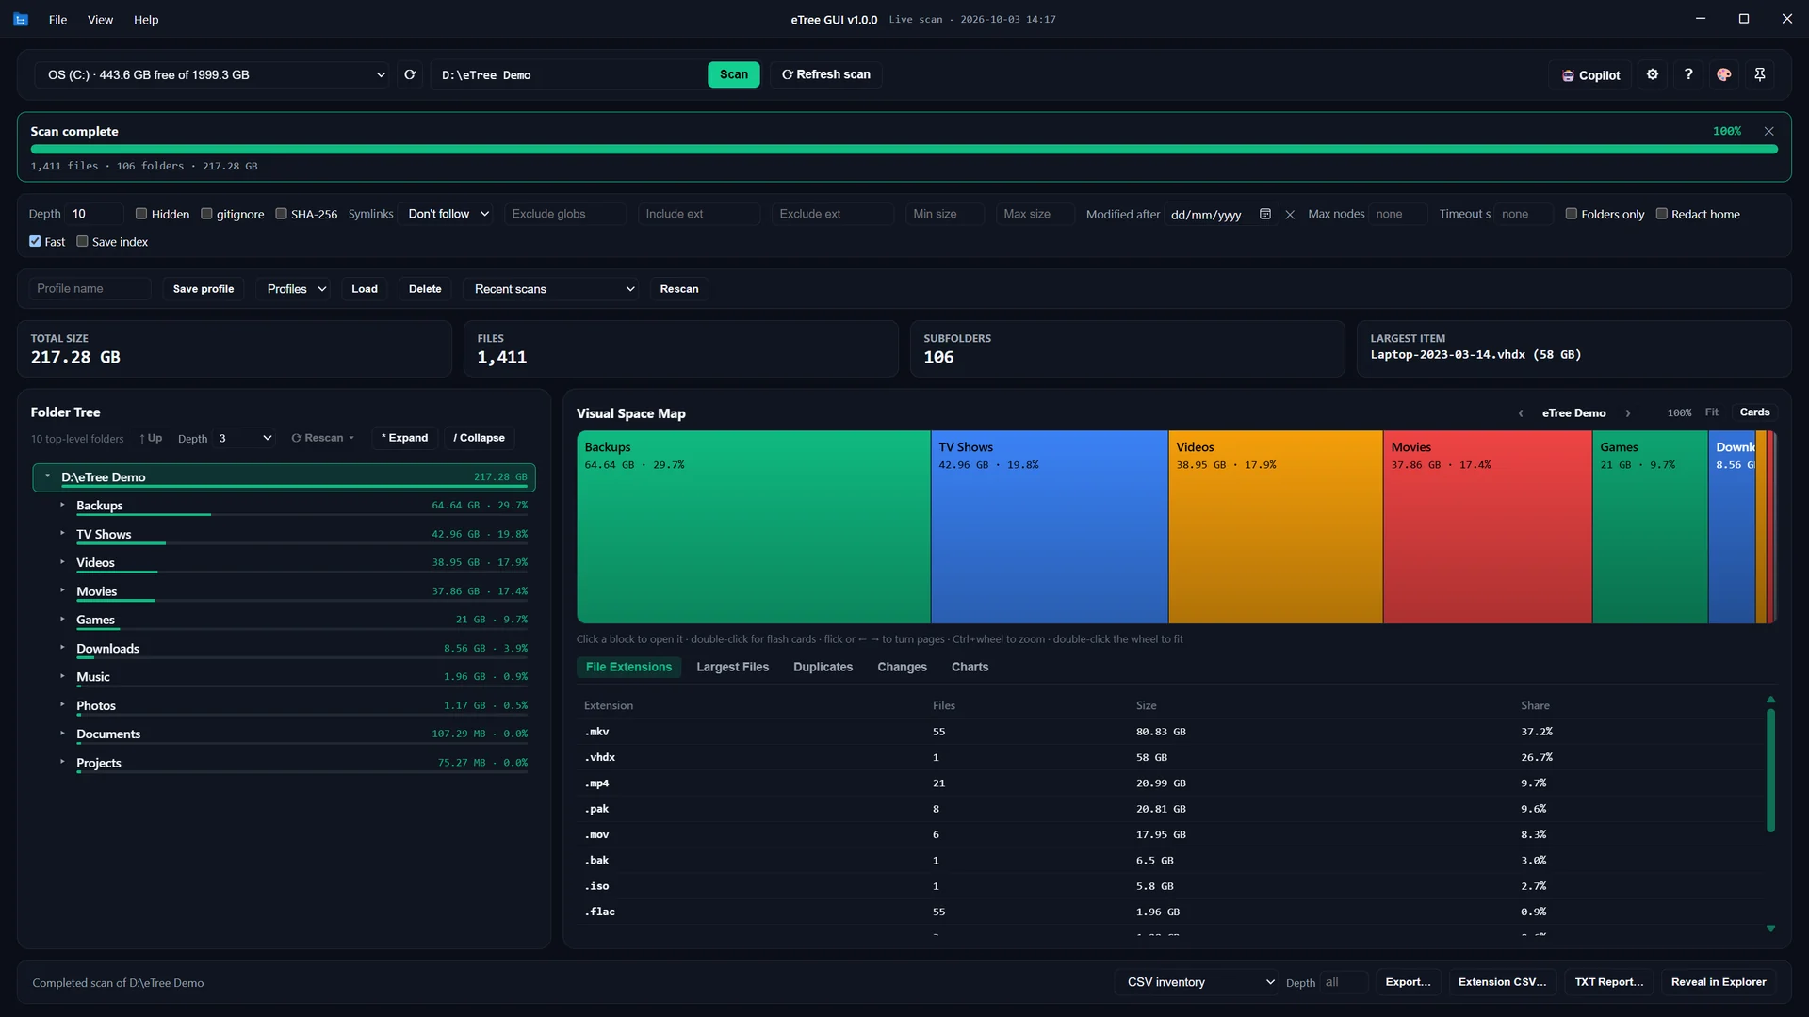Uncheck the Fast checkbox
Image resolution: width=1809 pixels, height=1017 pixels.
point(35,241)
